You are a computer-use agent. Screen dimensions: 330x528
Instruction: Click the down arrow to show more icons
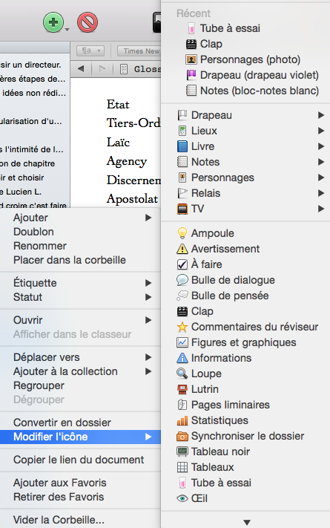click(x=247, y=522)
